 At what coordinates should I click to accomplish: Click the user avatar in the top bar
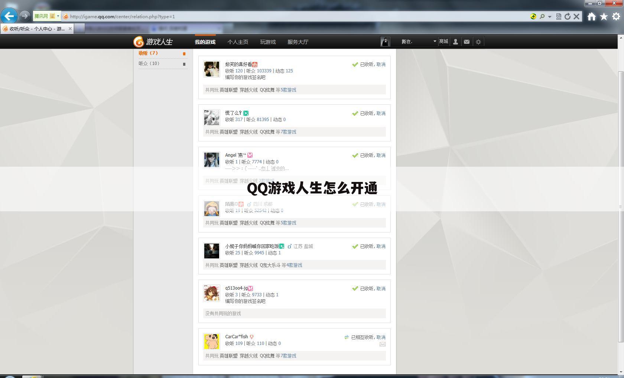point(385,42)
